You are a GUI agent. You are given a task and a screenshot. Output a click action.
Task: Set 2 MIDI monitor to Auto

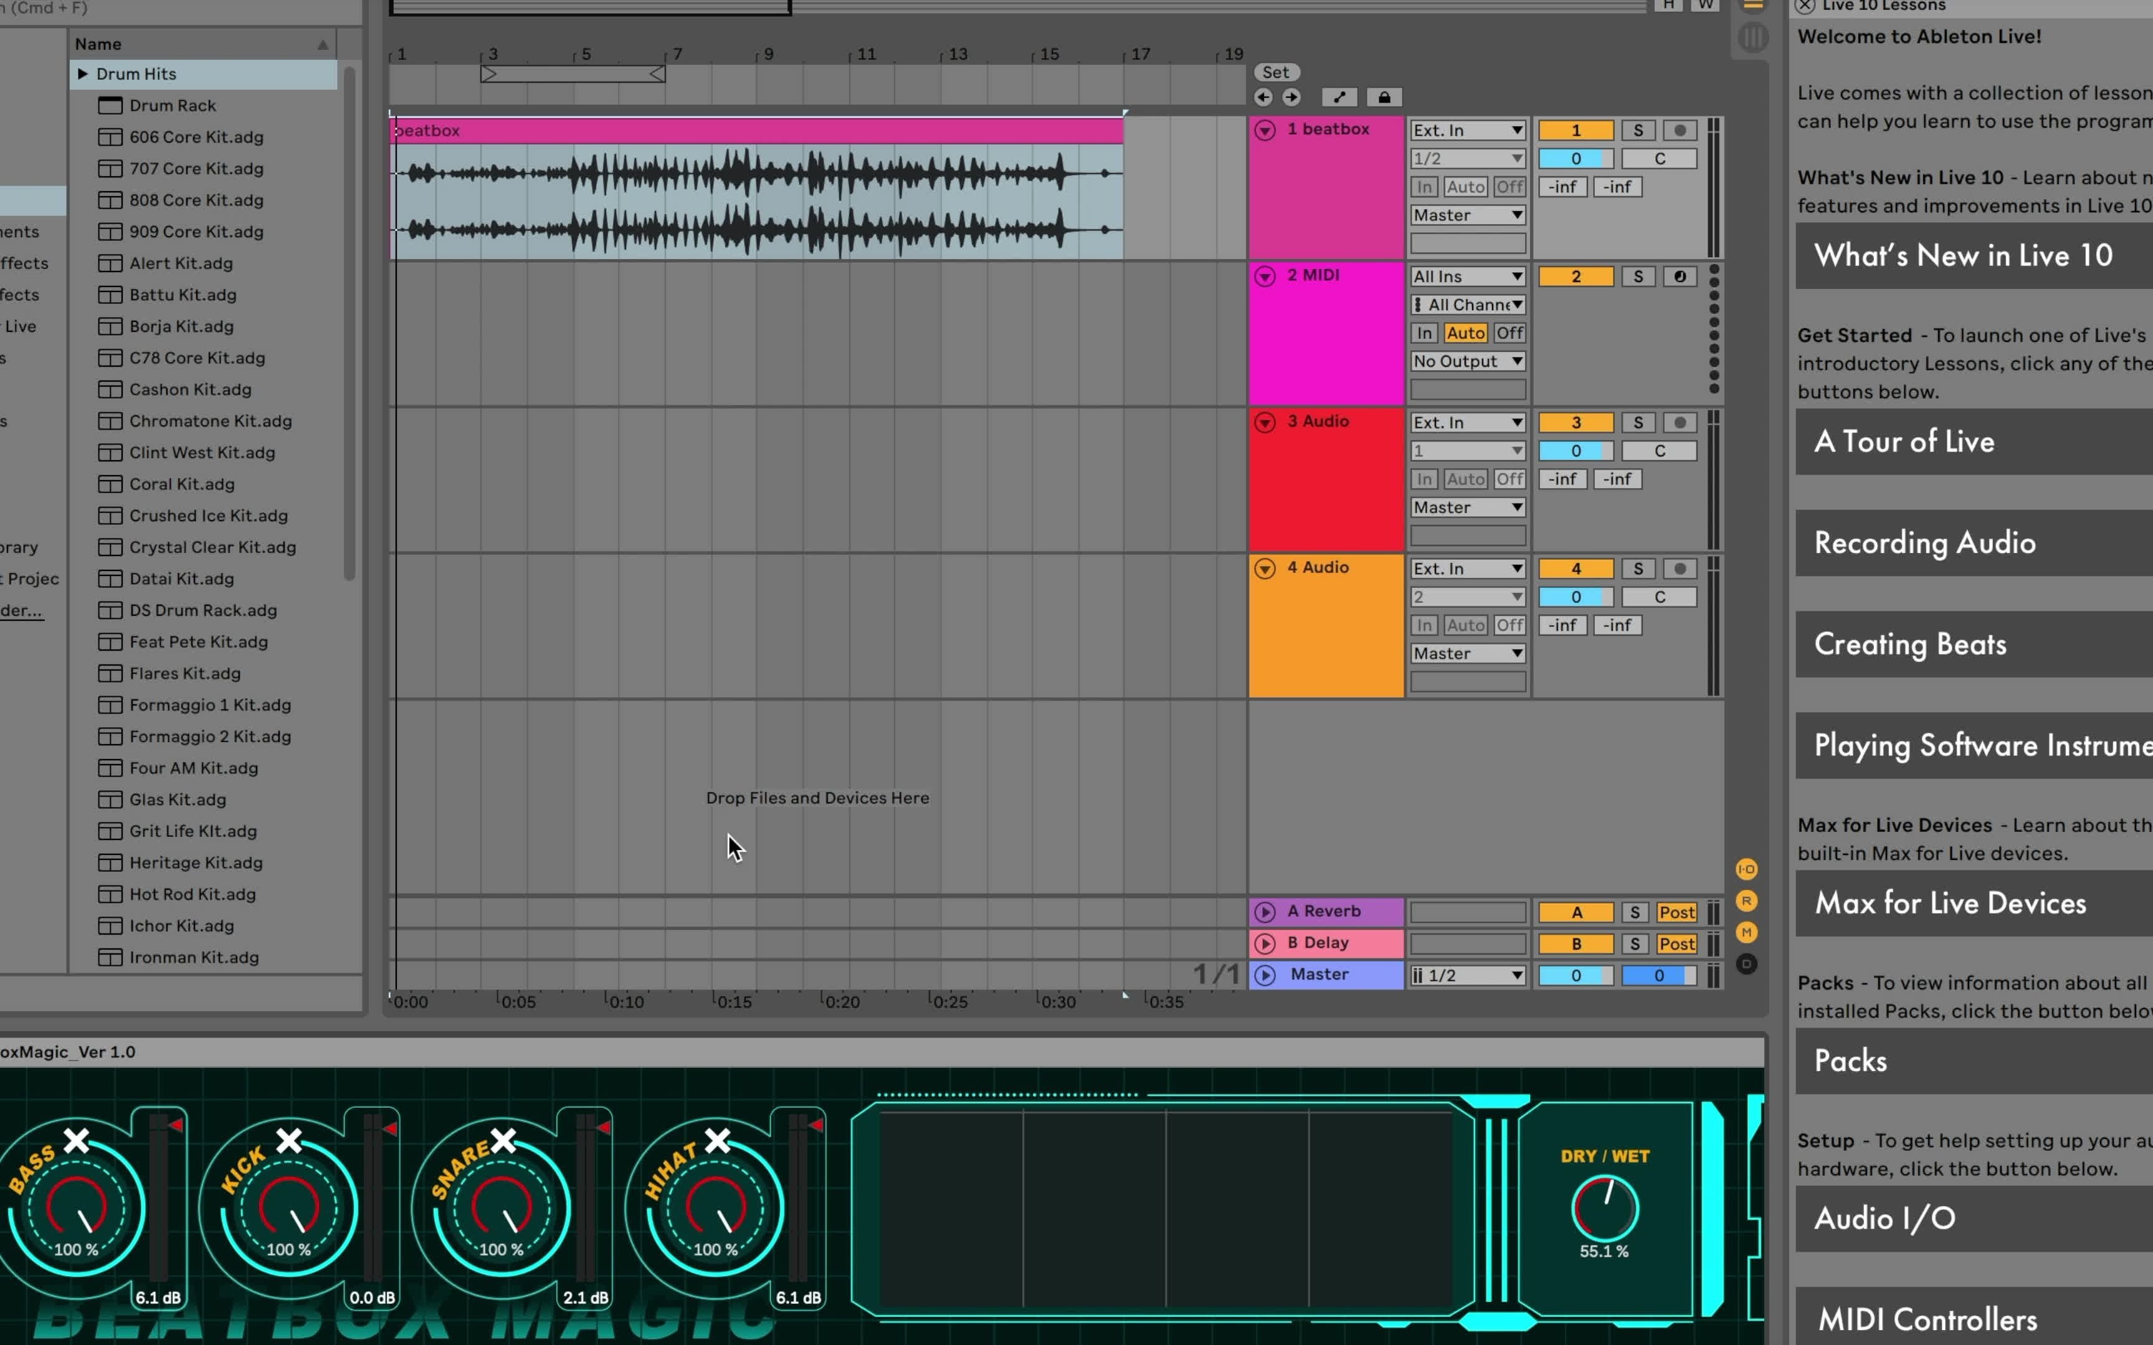(1465, 333)
